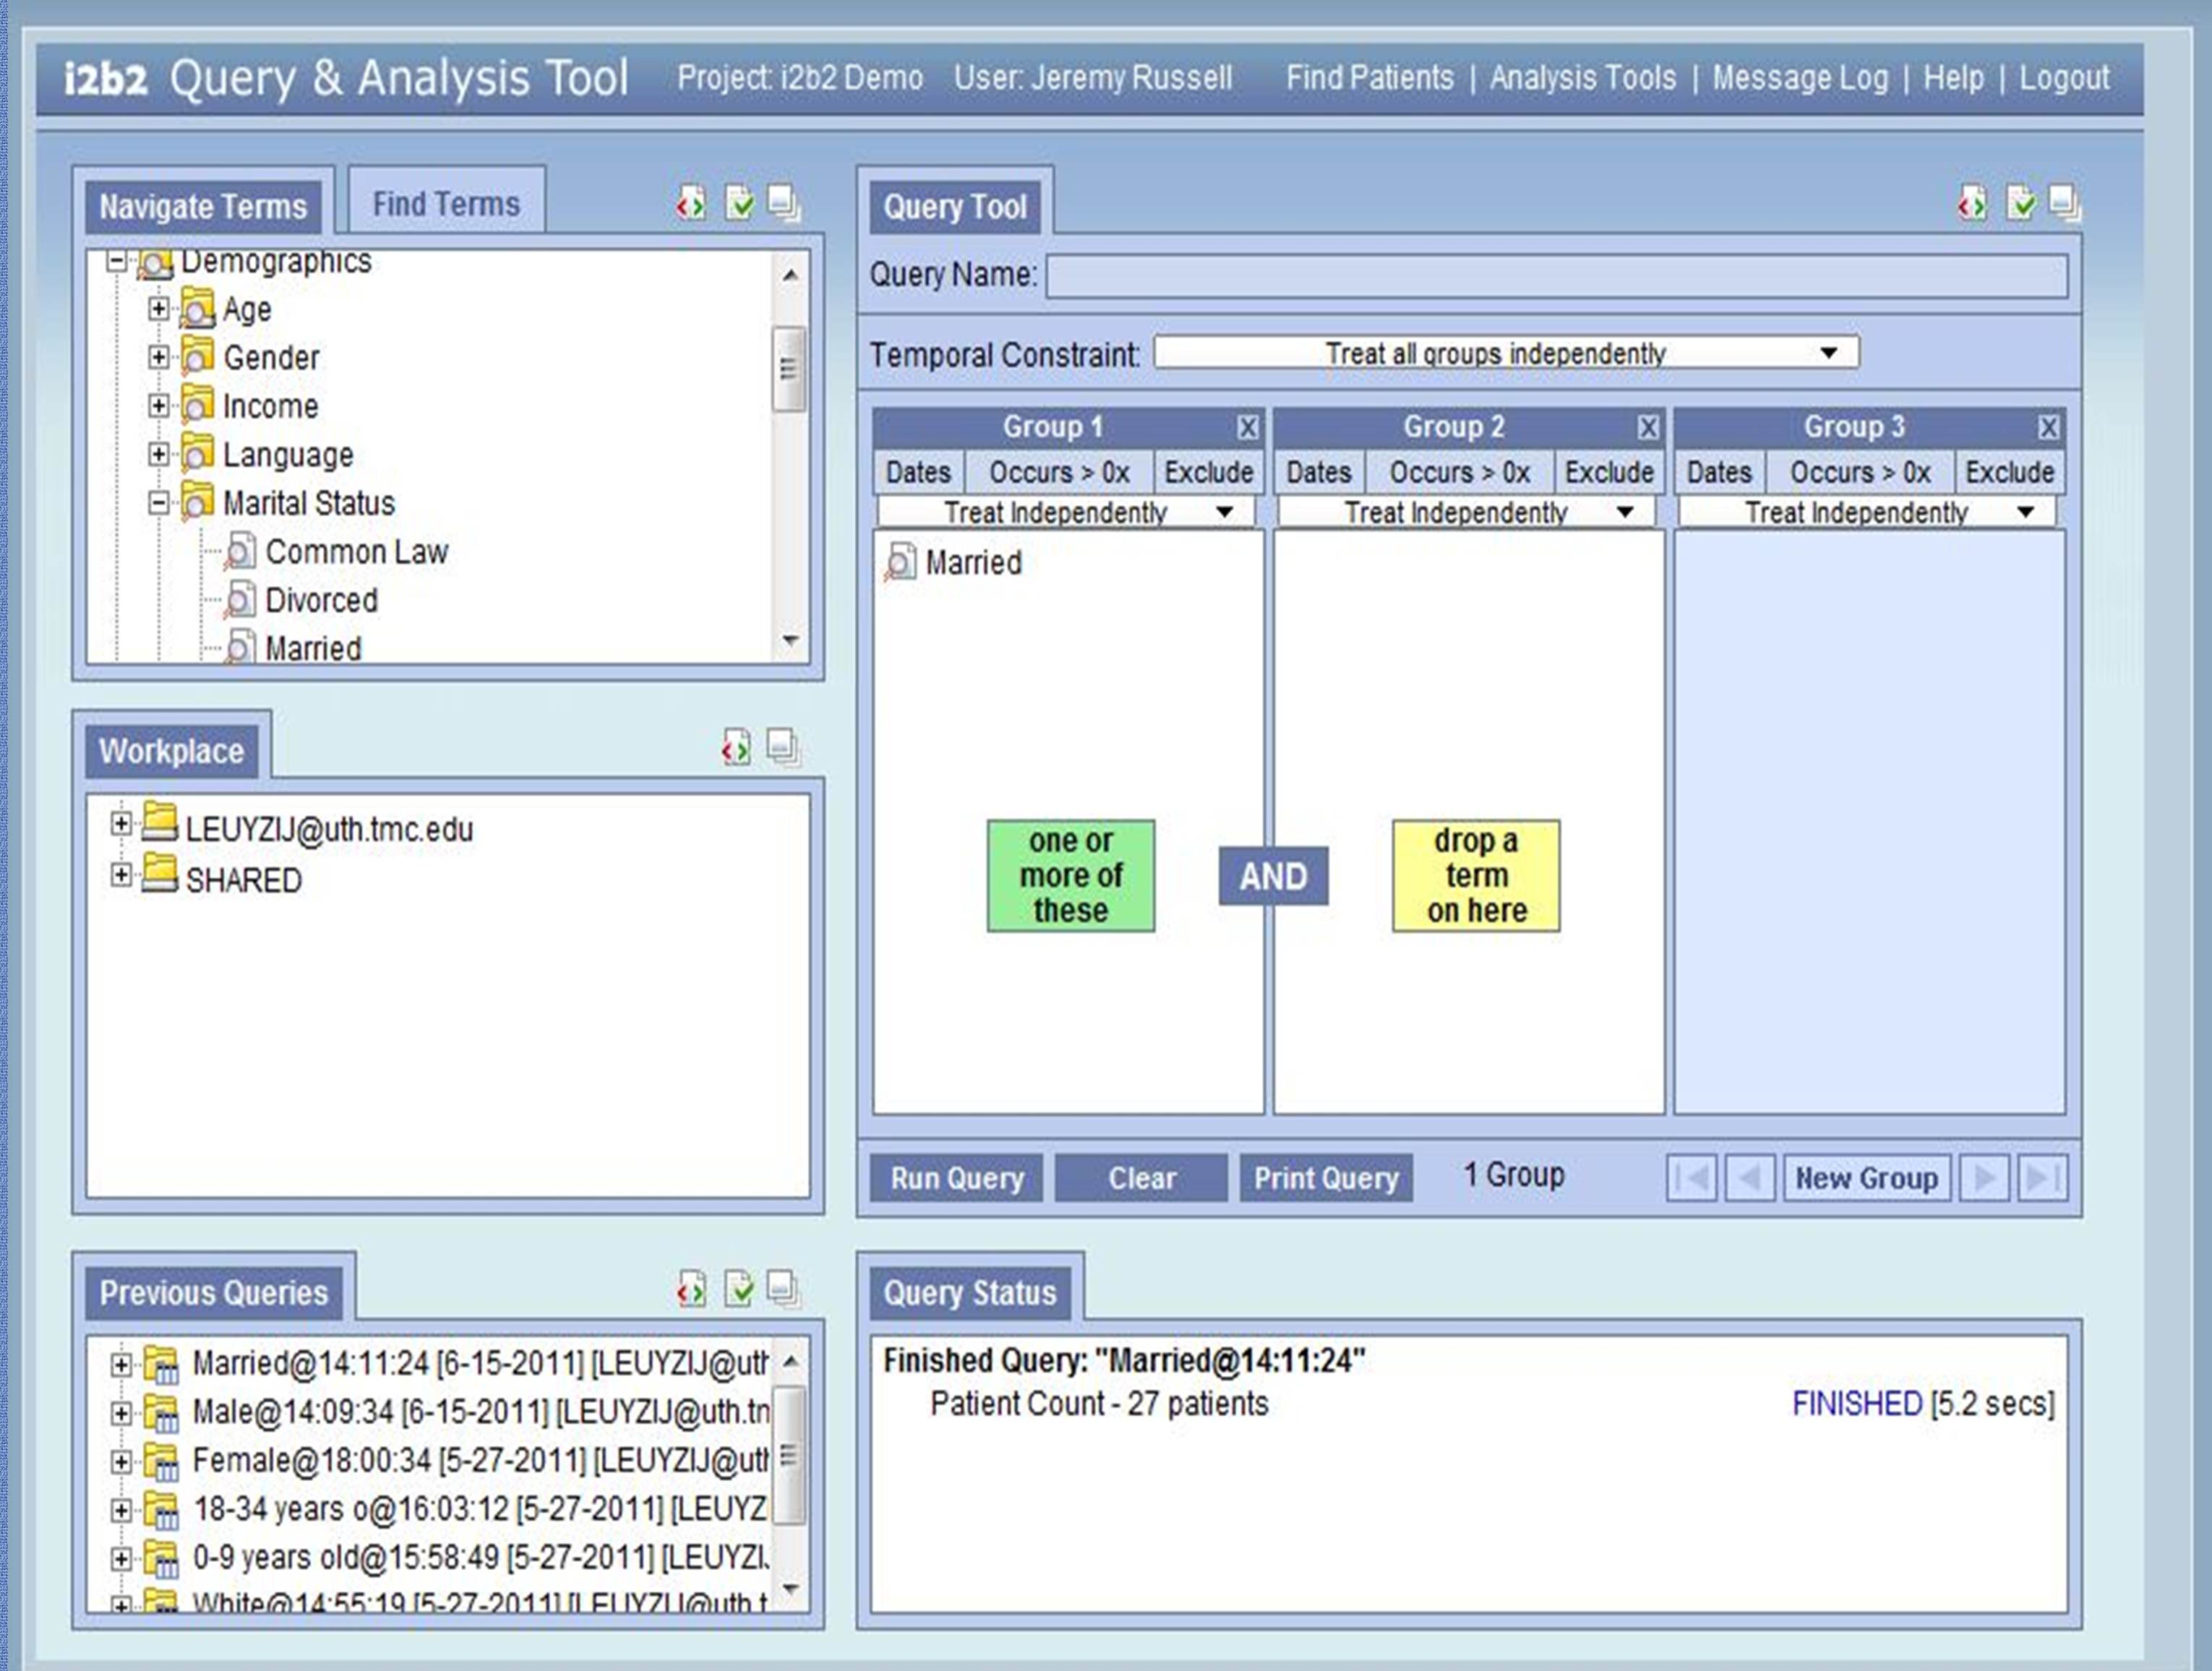Click the SHARED folder icon in Workplace

pos(160,875)
